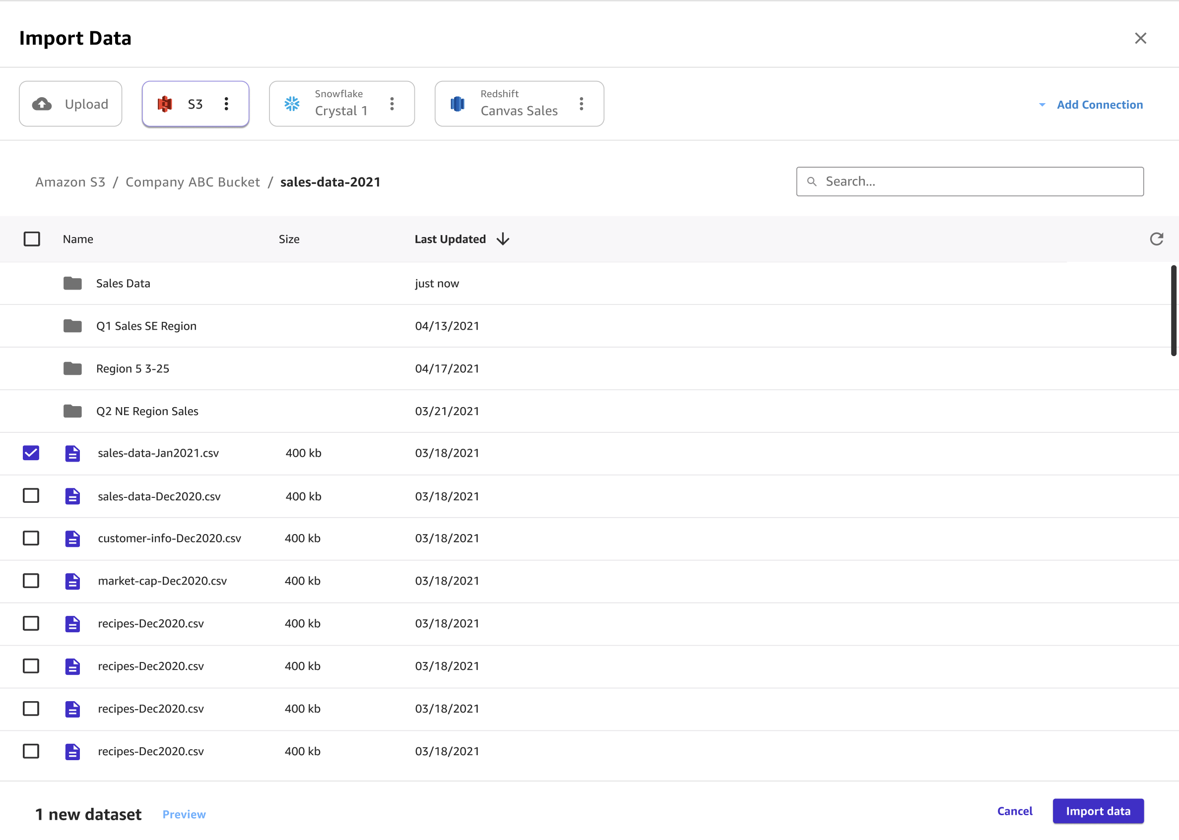
Task: Click the vertical scrollbar thumb
Action: pyautogui.click(x=1174, y=310)
